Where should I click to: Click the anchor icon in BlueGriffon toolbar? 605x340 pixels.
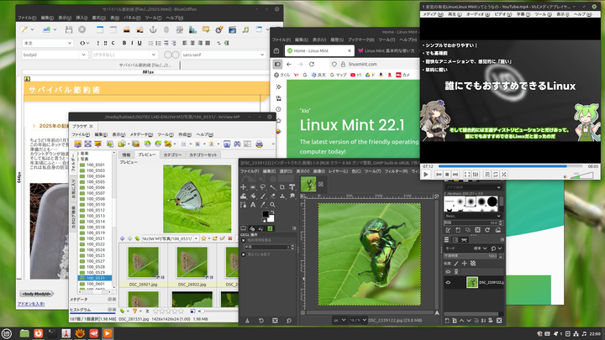pyautogui.click(x=153, y=29)
